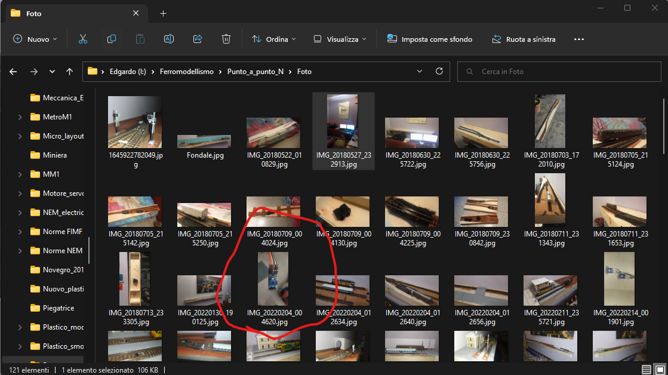Image resolution: width=668 pixels, height=375 pixels.
Task: Click the Rename icon in toolbar
Action: pyautogui.click(x=169, y=39)
